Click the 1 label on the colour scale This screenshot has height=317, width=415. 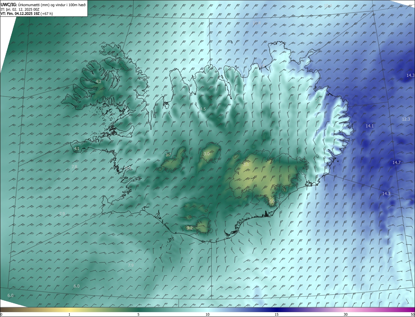[69, 314]
